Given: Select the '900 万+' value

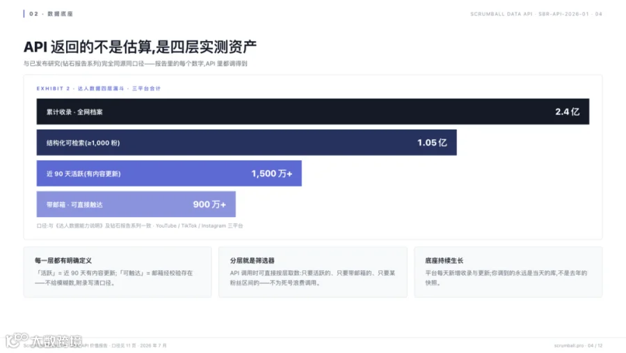Looking at the screenshot, I should pos(209,204).
